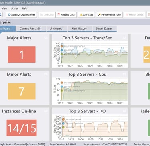Go to the Alert History tab
Image resolution: width=150 pixels, height=146 pixels.
(80, 28)
